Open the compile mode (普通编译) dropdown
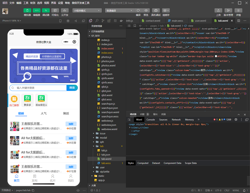Screen dimensions: 250x193 coord(119,11)
